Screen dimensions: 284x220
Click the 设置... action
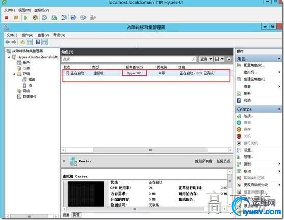[x=248, y=150]
